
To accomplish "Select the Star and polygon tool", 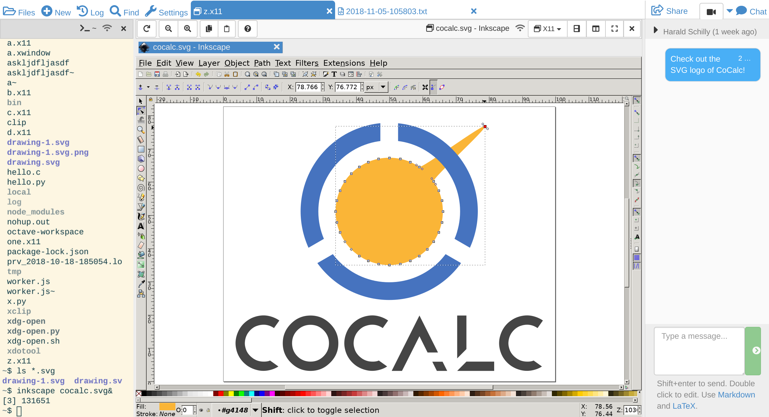I will pos(141,178).
